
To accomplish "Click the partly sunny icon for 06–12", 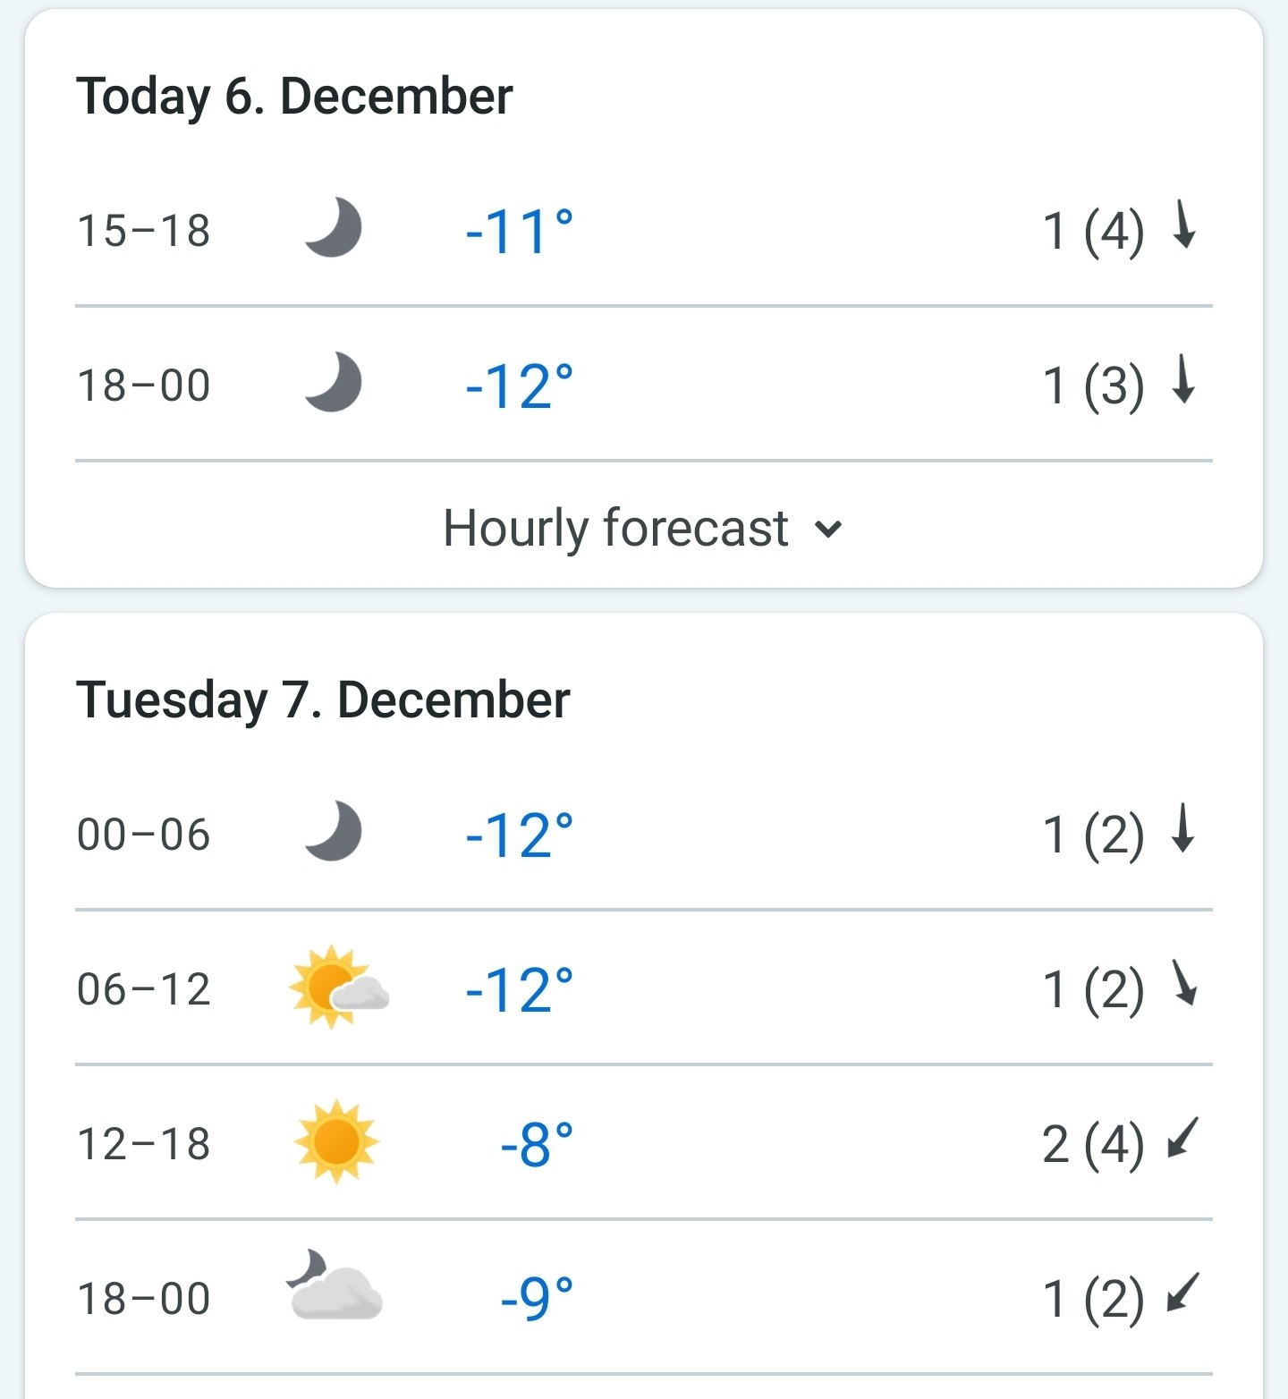I will click(x=339, y=987).
